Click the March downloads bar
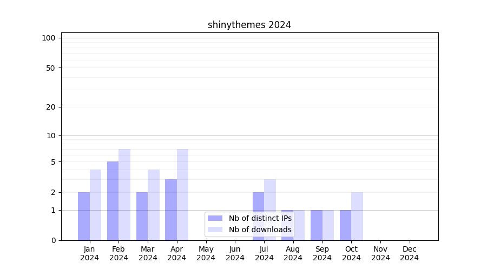 click(x=154, y=205)
